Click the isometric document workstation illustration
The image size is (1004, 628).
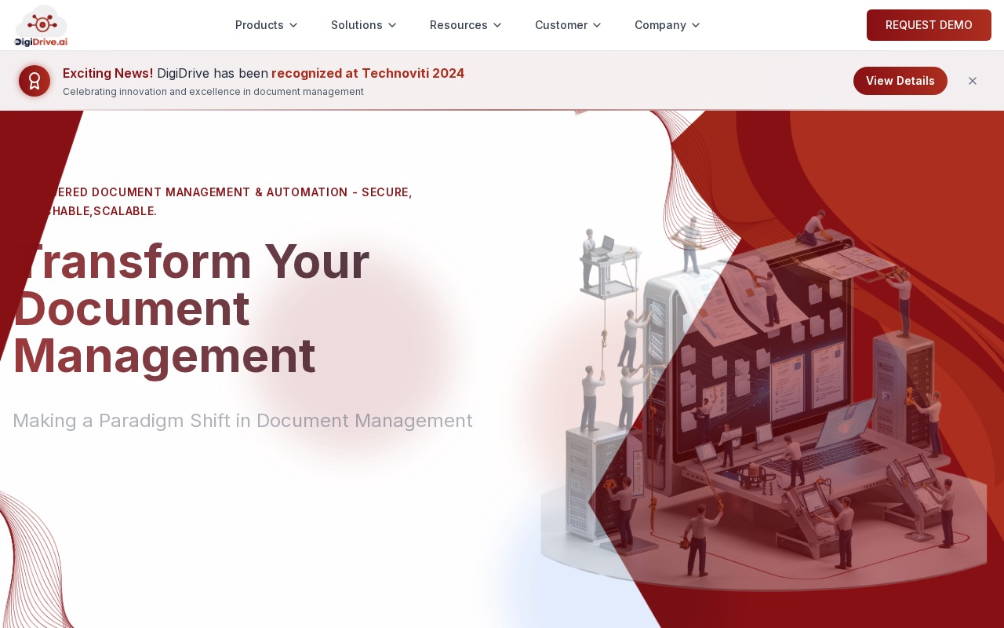point(765,400)
